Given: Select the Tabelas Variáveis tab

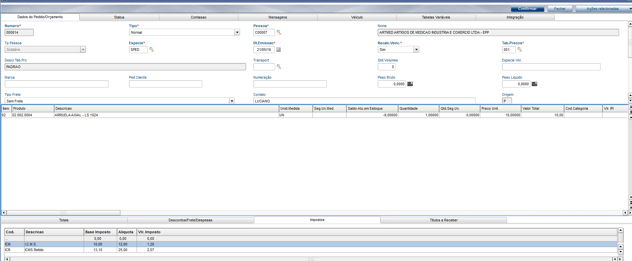Looking at the screenshot, I should (x=436, y=17).
